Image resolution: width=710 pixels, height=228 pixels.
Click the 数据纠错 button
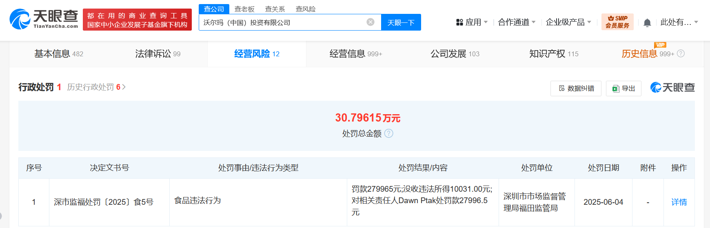[x=576, y=88]
